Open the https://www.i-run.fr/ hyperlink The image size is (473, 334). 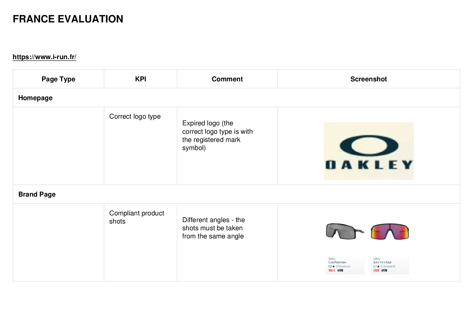coord(44,57)
